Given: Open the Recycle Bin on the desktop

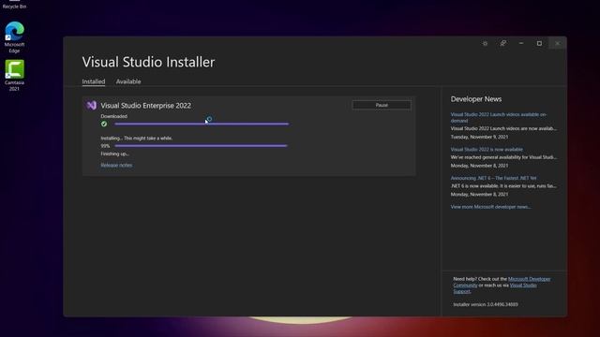Looking at the screenshot, I should (x=14, y=5).
